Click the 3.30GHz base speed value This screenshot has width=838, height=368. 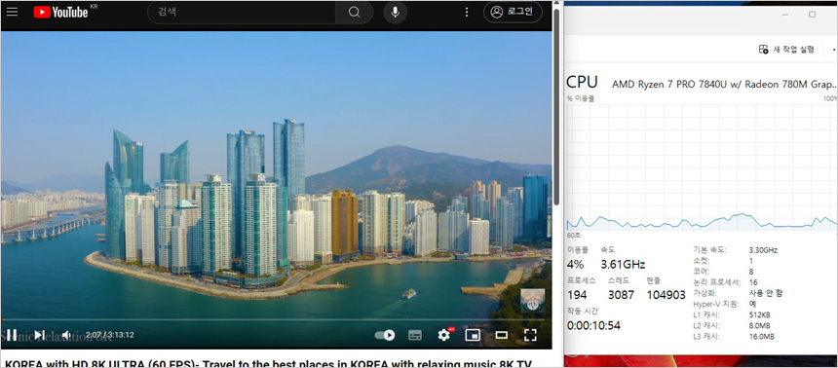coord(763,249)
